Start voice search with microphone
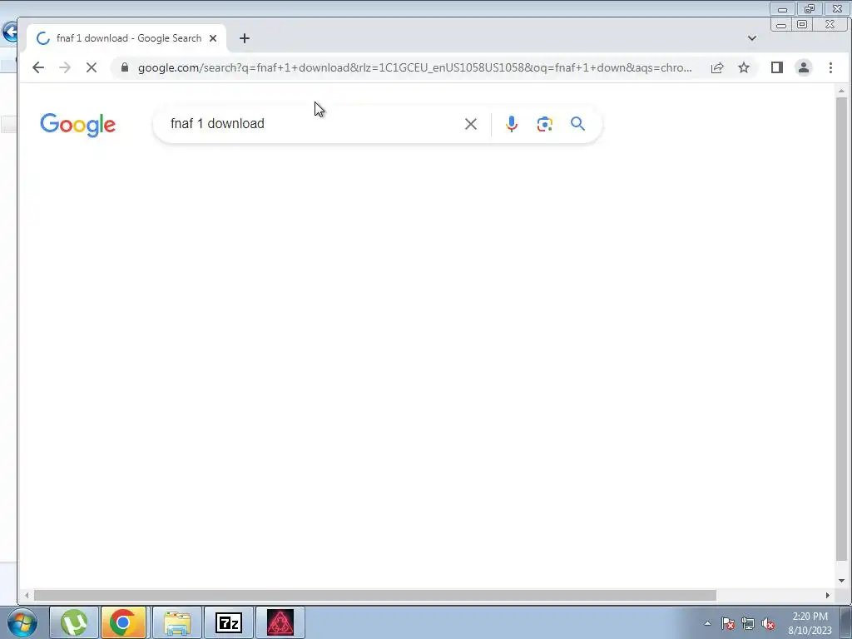This screenshot has width=852, height=639. point(512,124)
